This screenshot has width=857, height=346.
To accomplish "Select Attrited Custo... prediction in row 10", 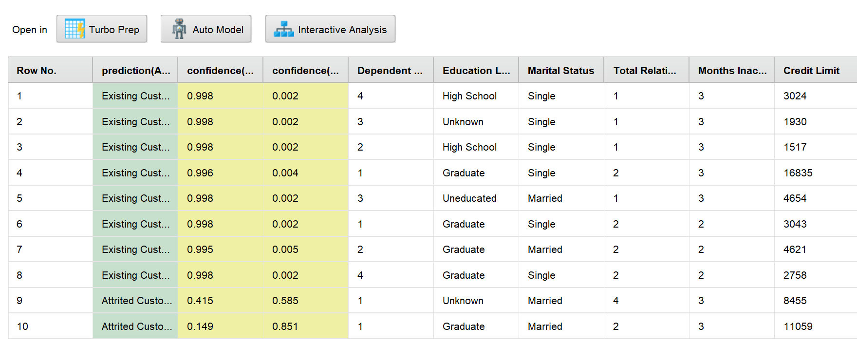I will pyautogui.click(x=135, y=326).
